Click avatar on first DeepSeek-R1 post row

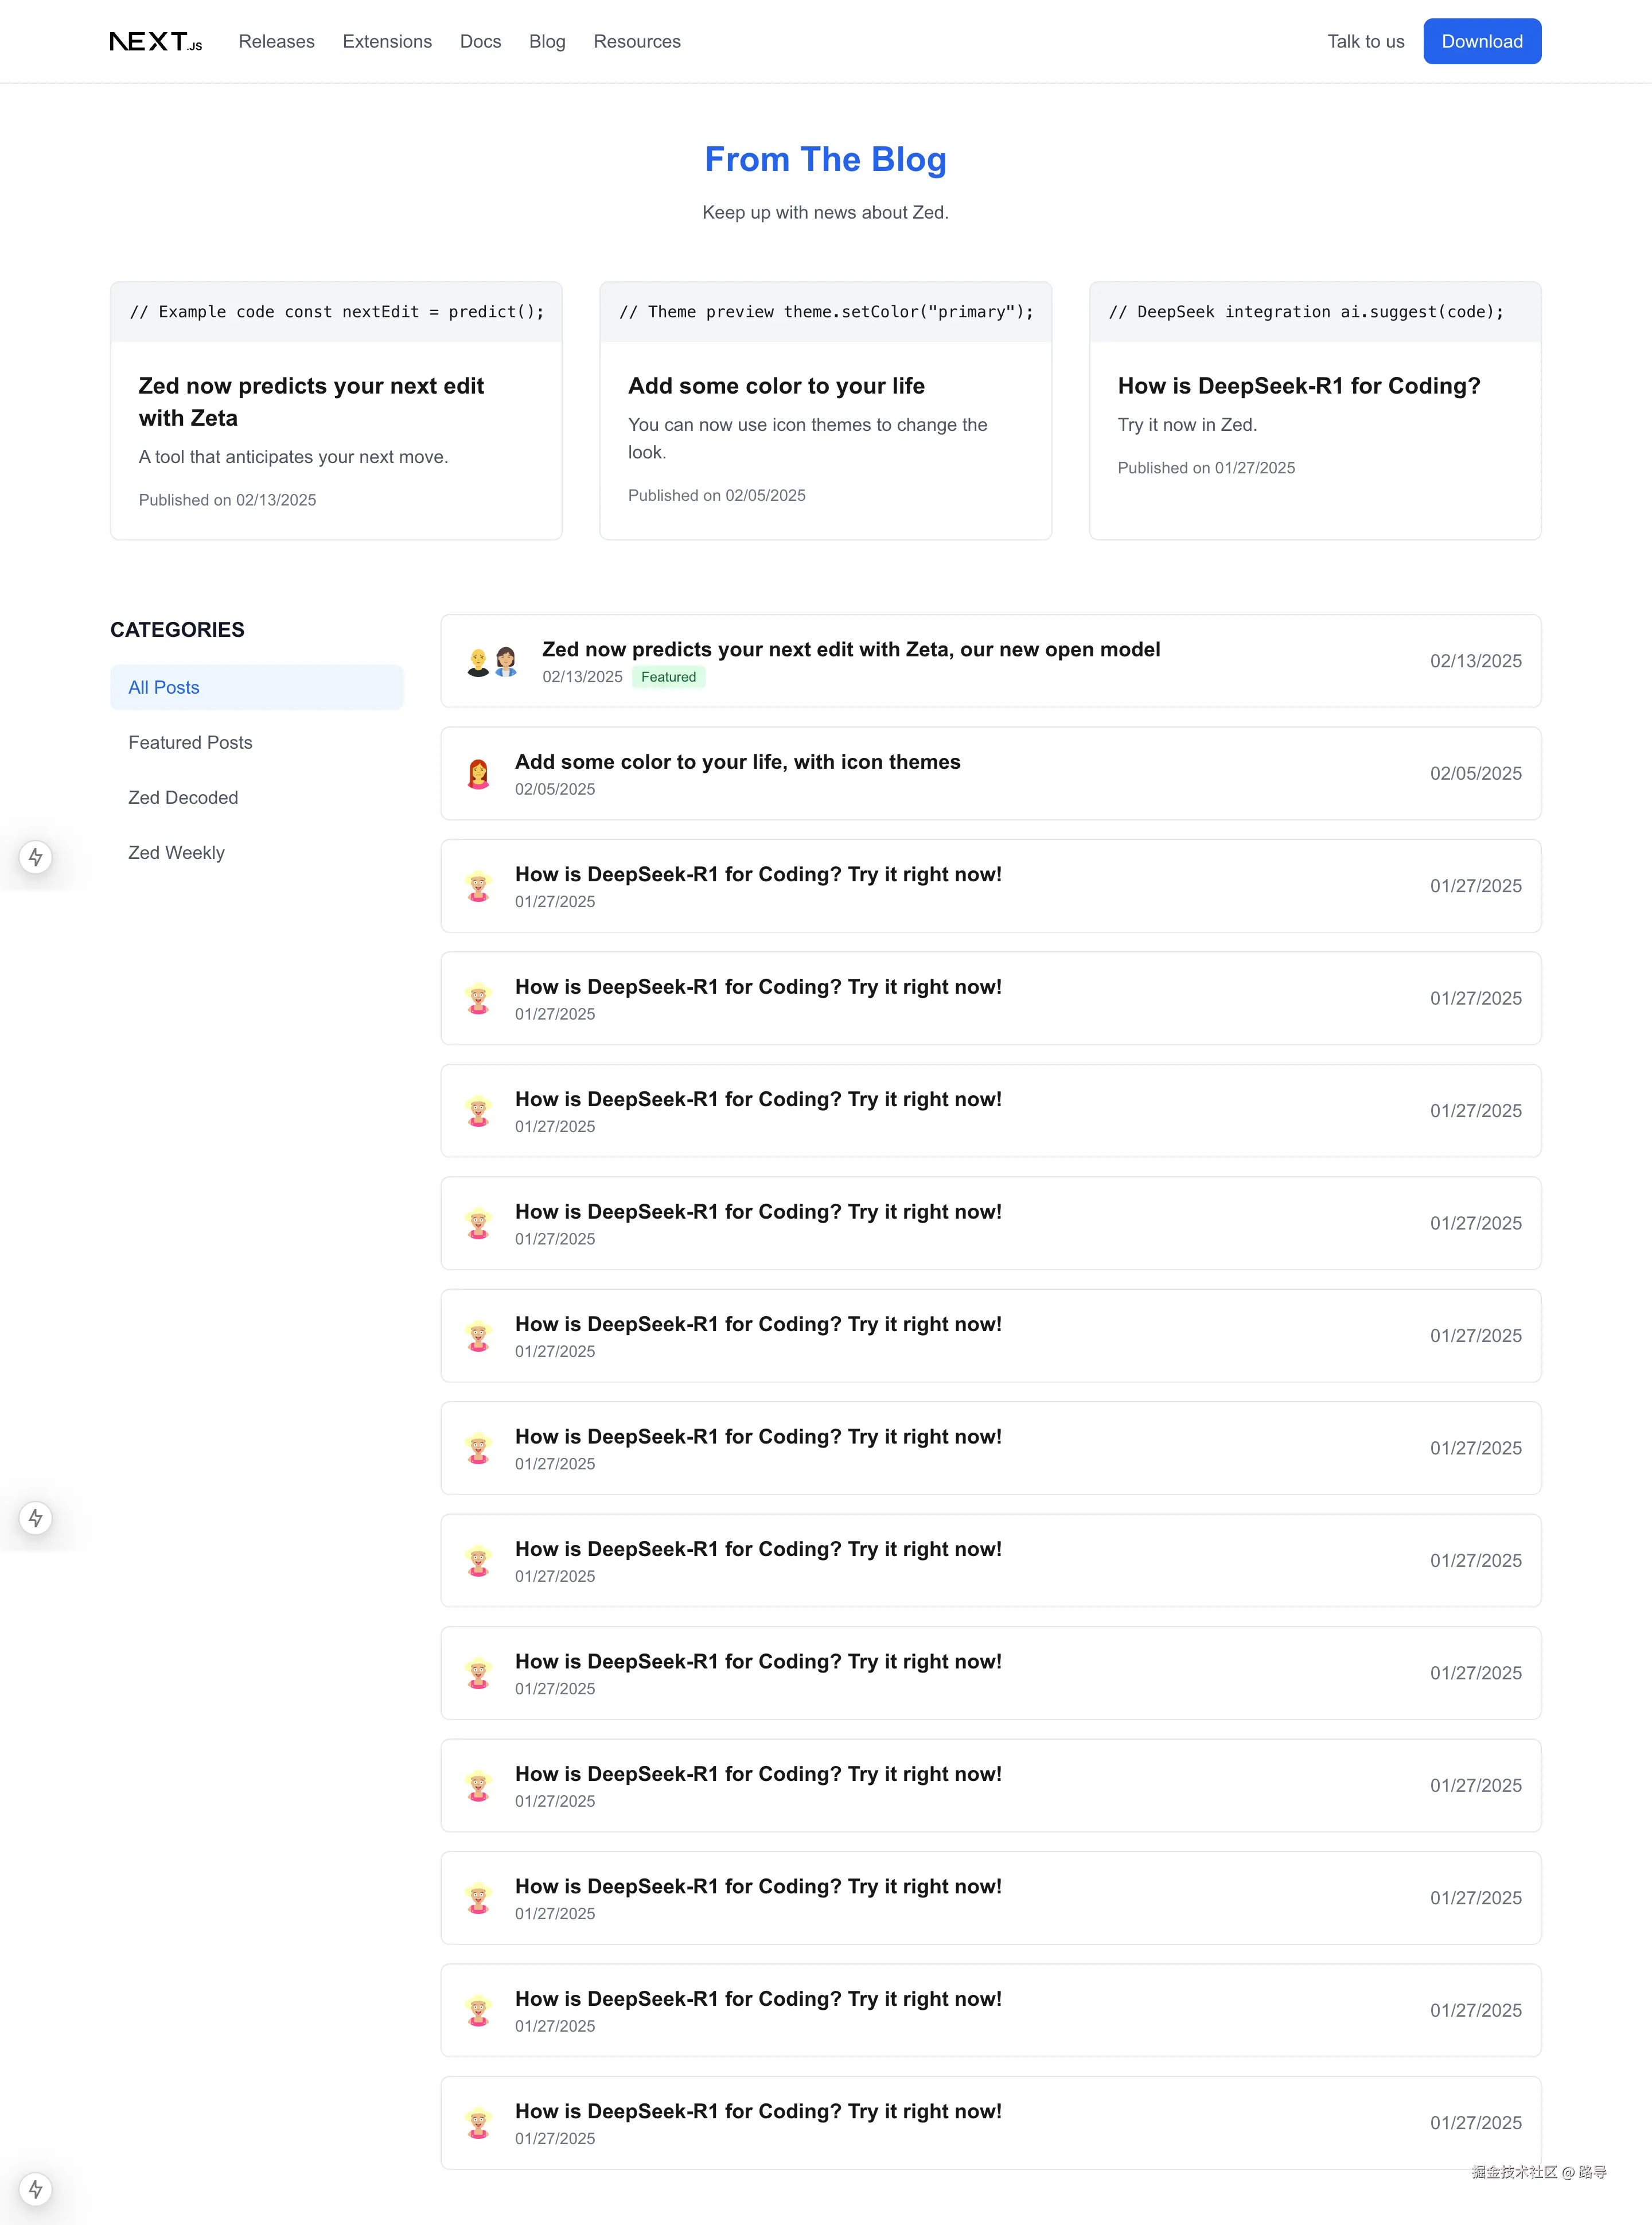(479, 886)
